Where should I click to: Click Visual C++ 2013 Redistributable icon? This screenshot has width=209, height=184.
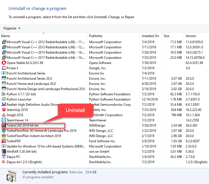tap(4, 47)
